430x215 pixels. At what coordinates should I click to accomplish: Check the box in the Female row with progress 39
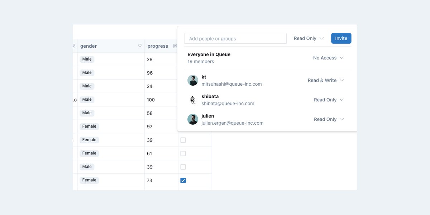[x=183, y=140]
